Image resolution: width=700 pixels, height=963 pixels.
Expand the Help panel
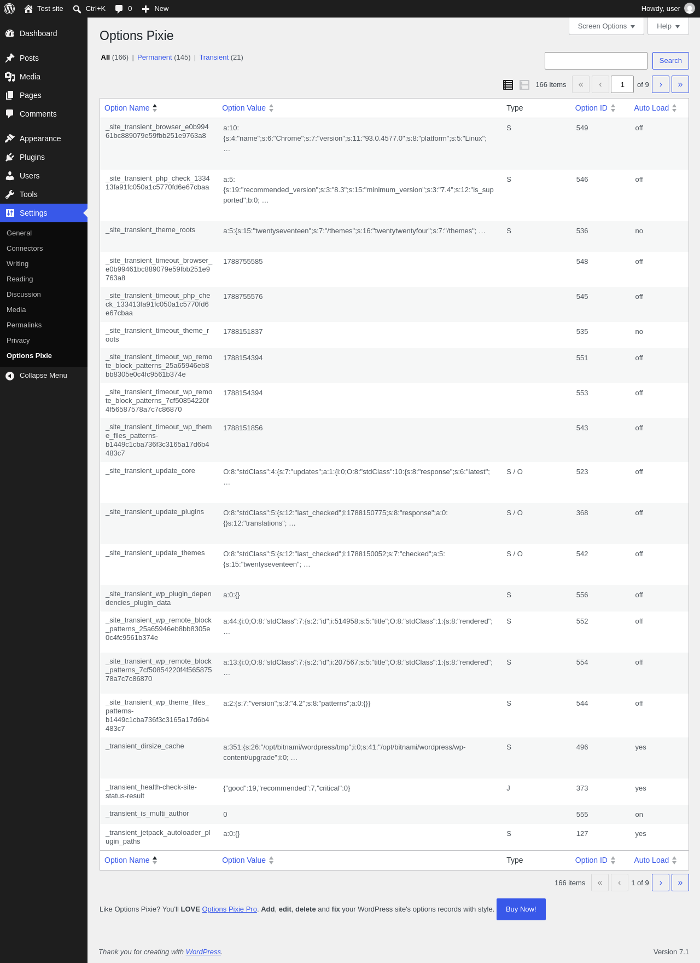point(668,26)
